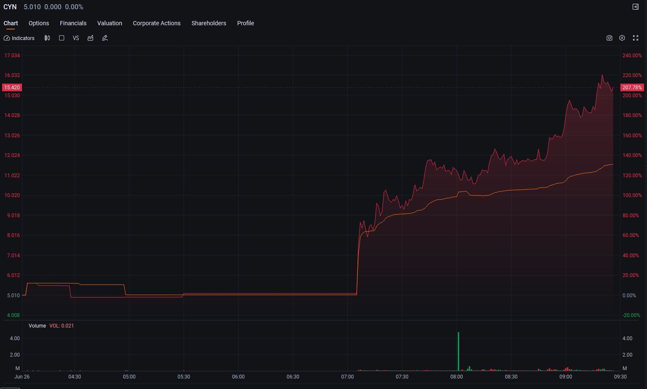Click the CYN ticker symbol
Screen dimensions: 647x389
10,7
